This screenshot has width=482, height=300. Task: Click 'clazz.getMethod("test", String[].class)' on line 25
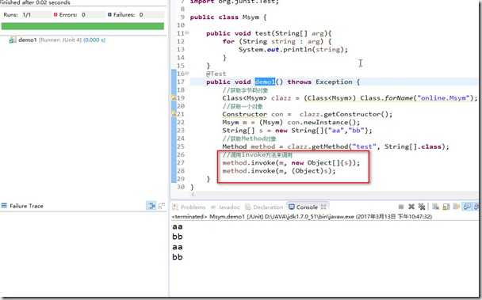[x=366, y=146]
